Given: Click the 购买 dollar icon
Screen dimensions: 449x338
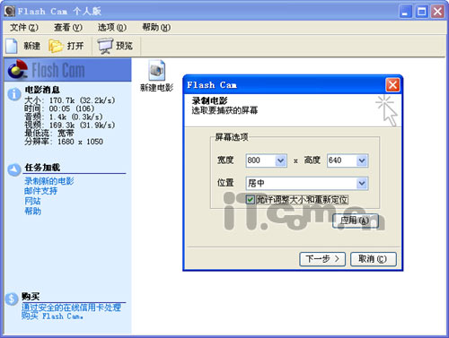Looking at the screenshot, I should 12,299.
